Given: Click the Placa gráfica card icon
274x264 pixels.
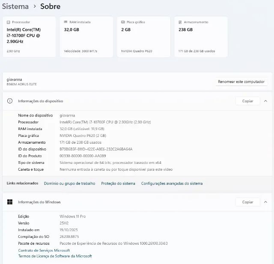Looking at the screenshot, I should click(x=123, y=22).
